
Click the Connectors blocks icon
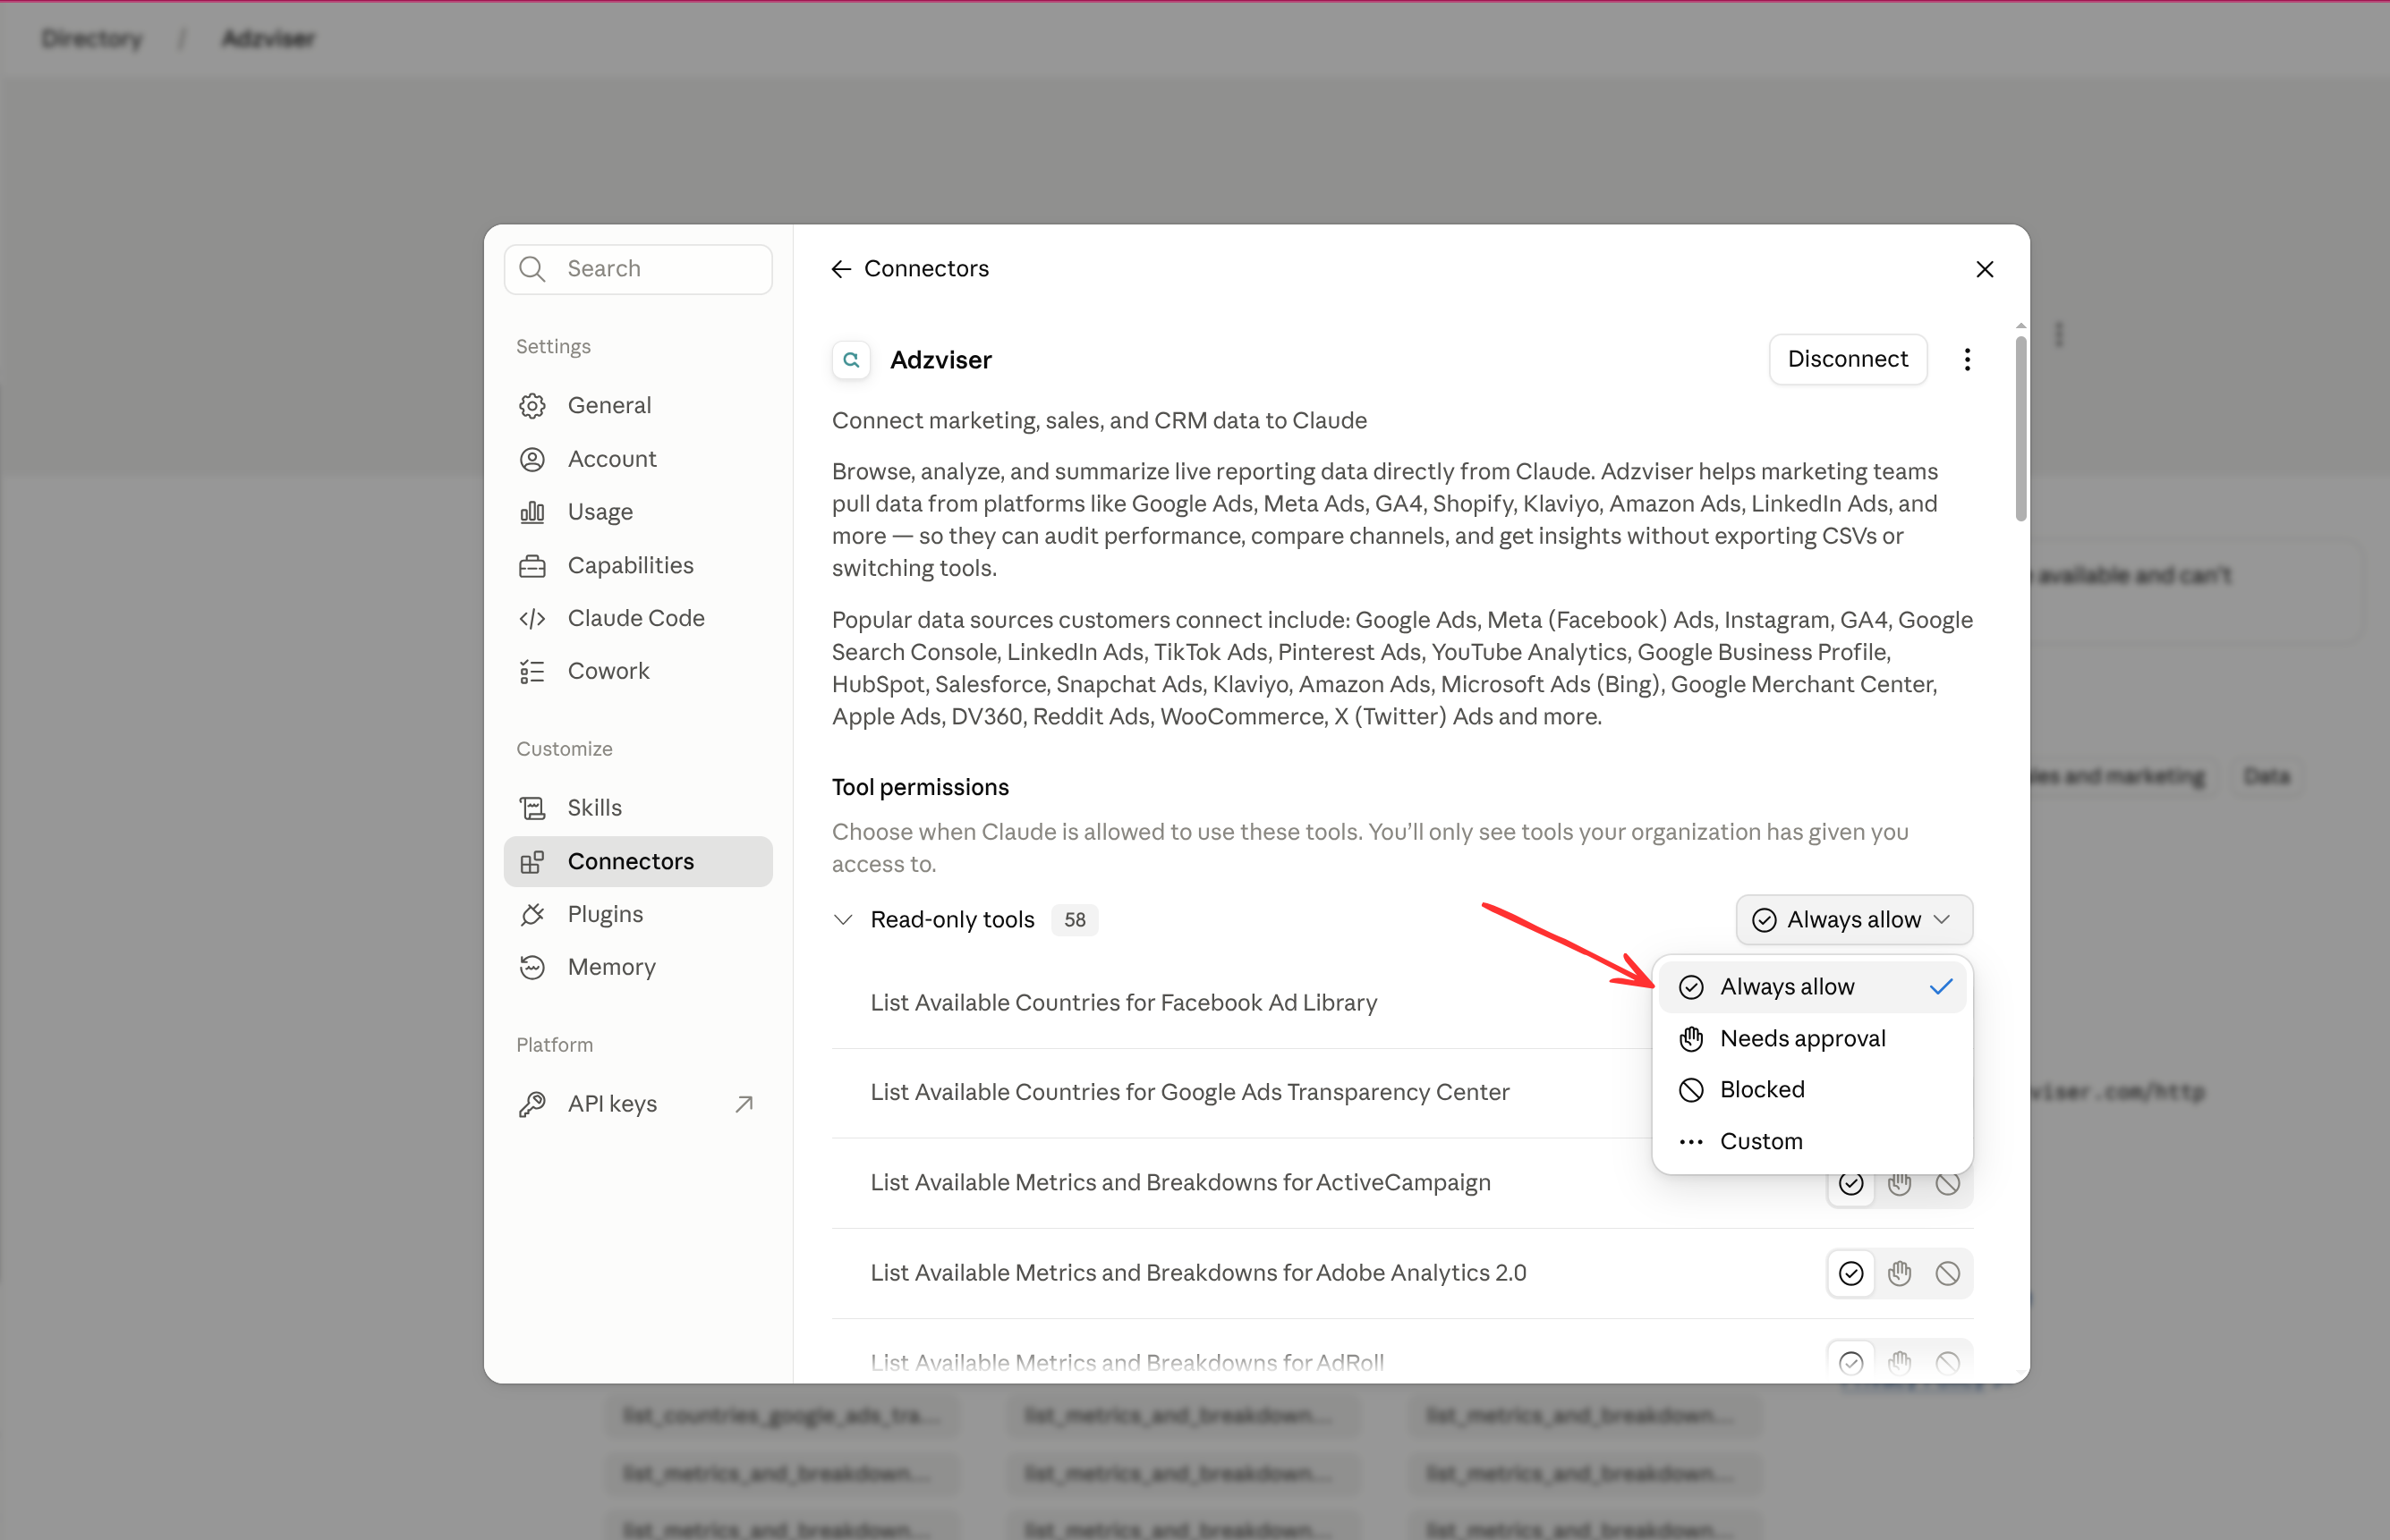coord(532,862)
